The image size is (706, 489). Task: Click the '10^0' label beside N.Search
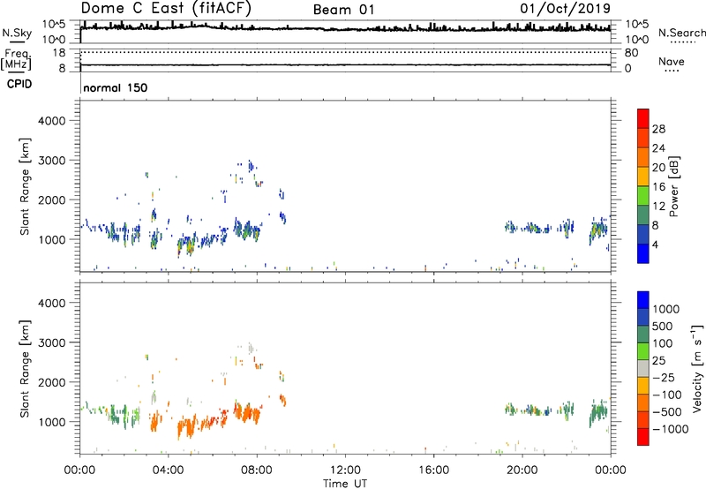tap(636, 40)
